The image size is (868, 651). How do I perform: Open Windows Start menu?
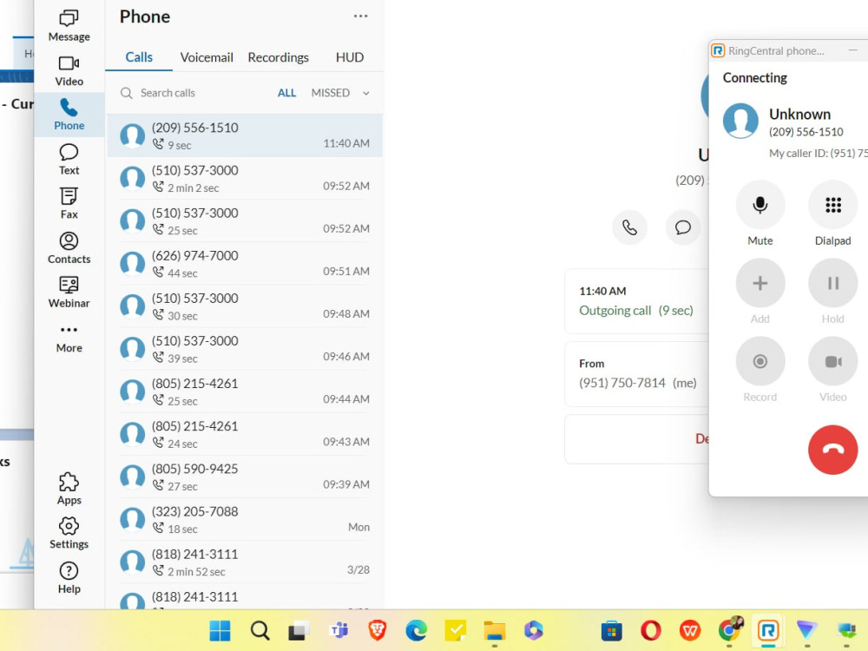220,630
